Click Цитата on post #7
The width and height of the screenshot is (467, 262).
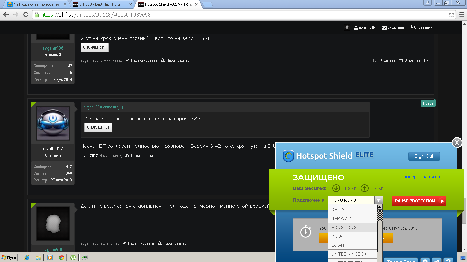388,60
